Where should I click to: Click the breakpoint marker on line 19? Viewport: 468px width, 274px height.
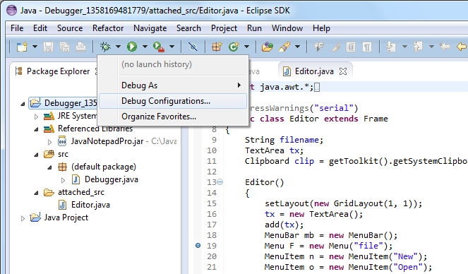click(x=198, y=245)
